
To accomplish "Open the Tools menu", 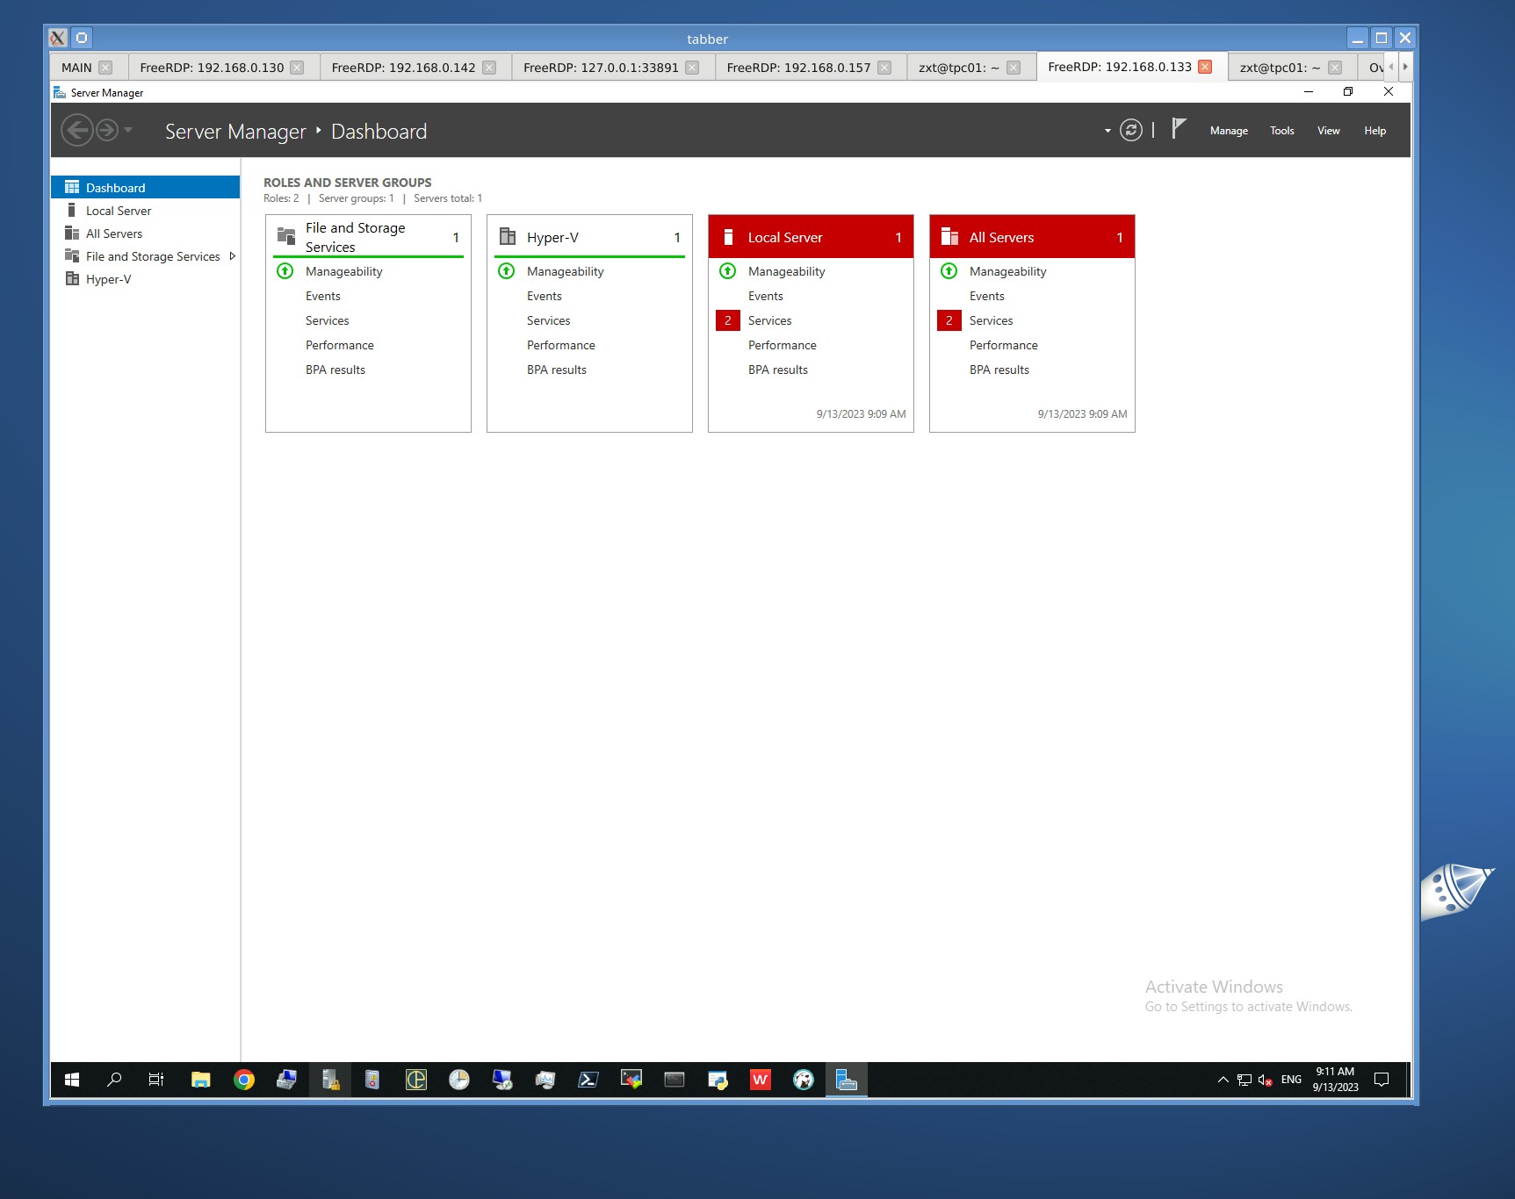I will pos(1281,131).
